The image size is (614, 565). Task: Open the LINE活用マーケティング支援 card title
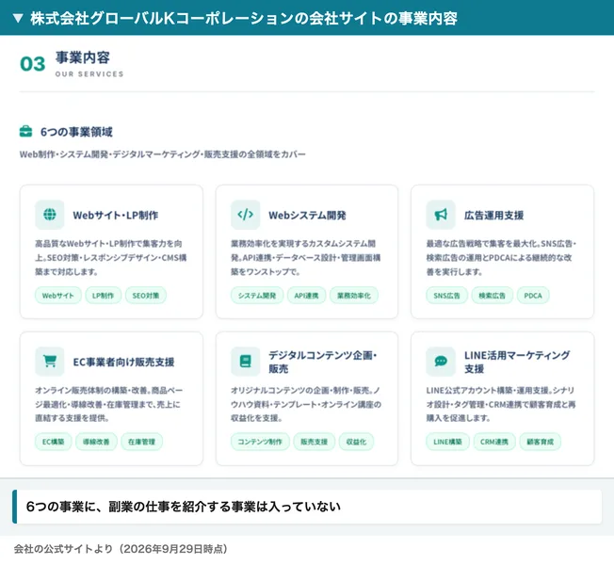click(517, 362)
